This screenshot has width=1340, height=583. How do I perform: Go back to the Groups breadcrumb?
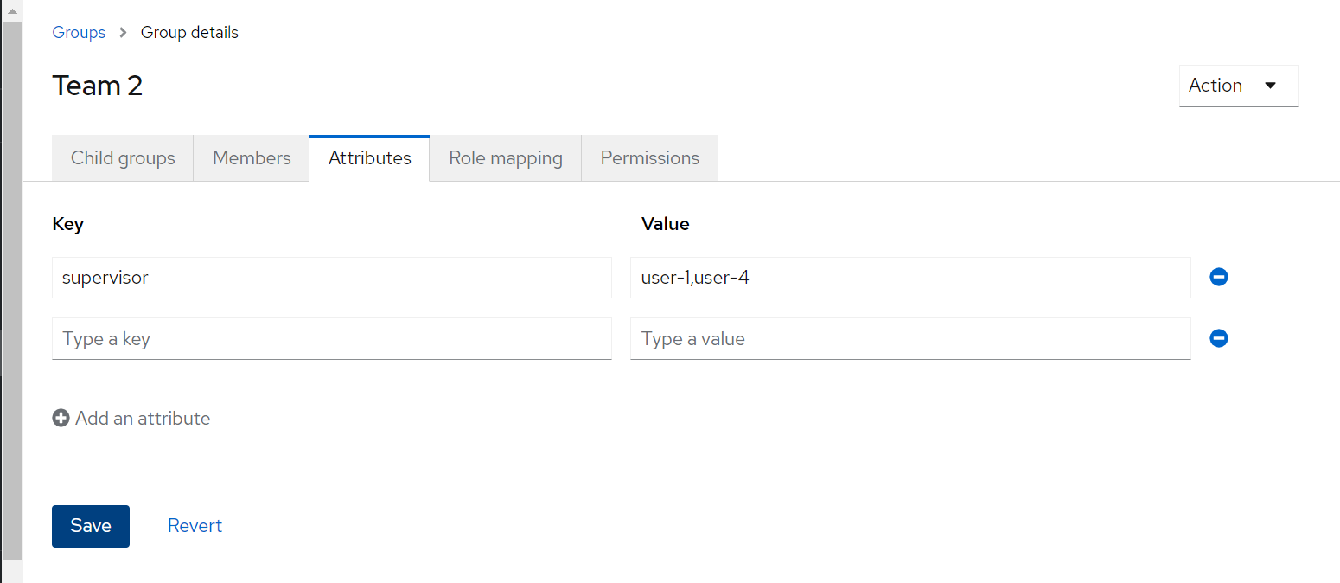coord(79,33)
